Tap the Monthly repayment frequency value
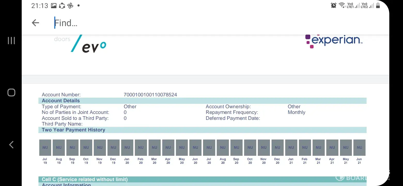 click(296, 112)
